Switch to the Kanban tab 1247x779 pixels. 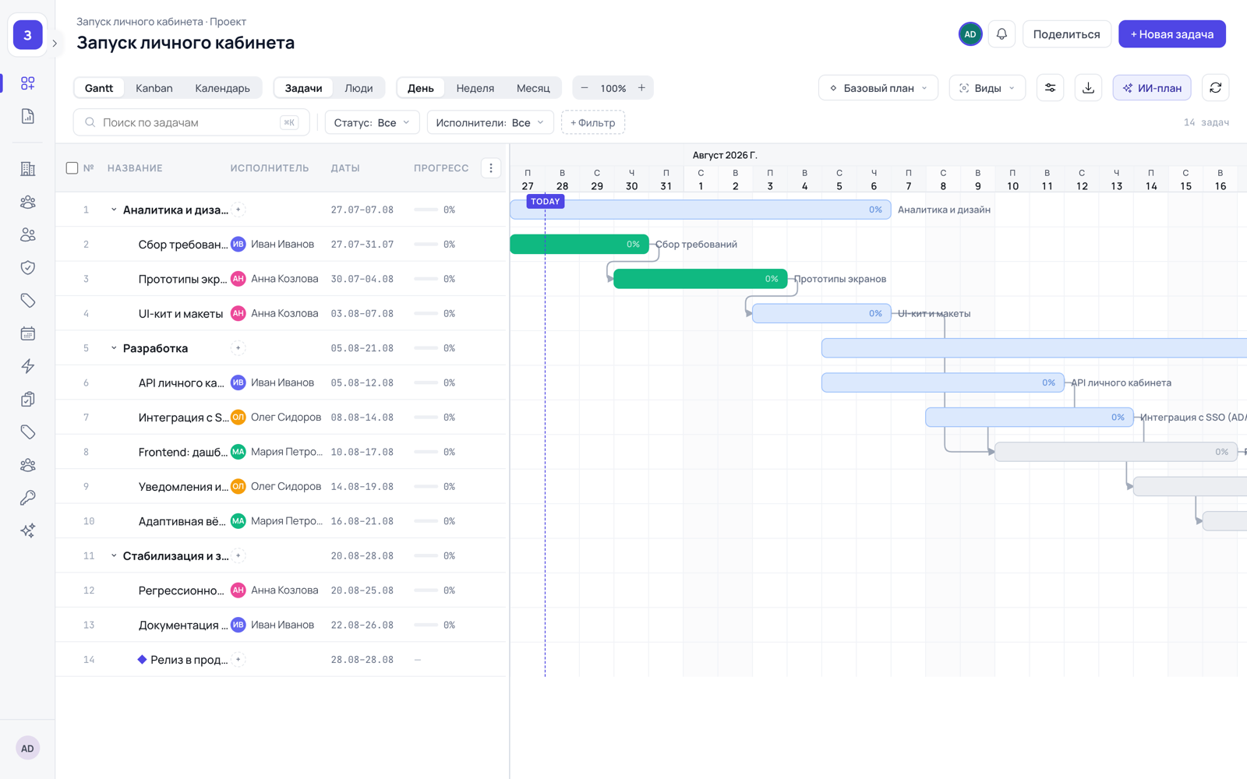point(154,88)
